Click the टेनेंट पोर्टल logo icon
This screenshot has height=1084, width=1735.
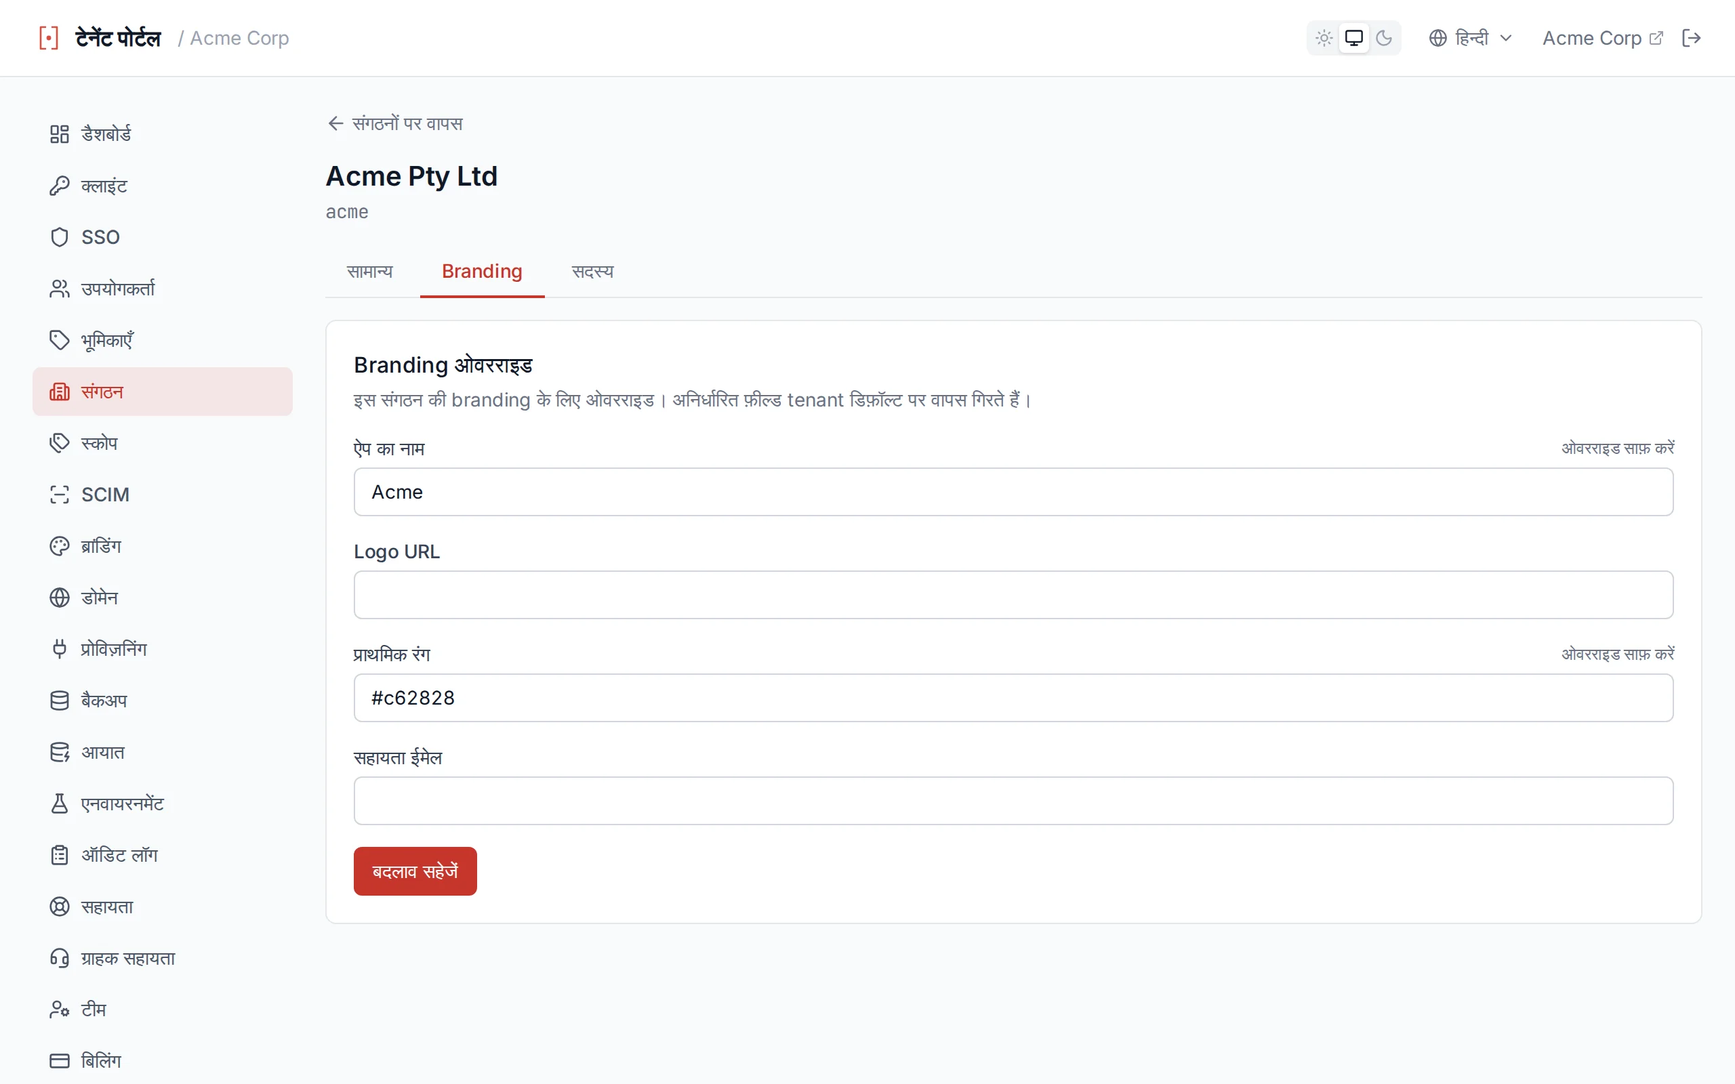(x=49, y=38)
